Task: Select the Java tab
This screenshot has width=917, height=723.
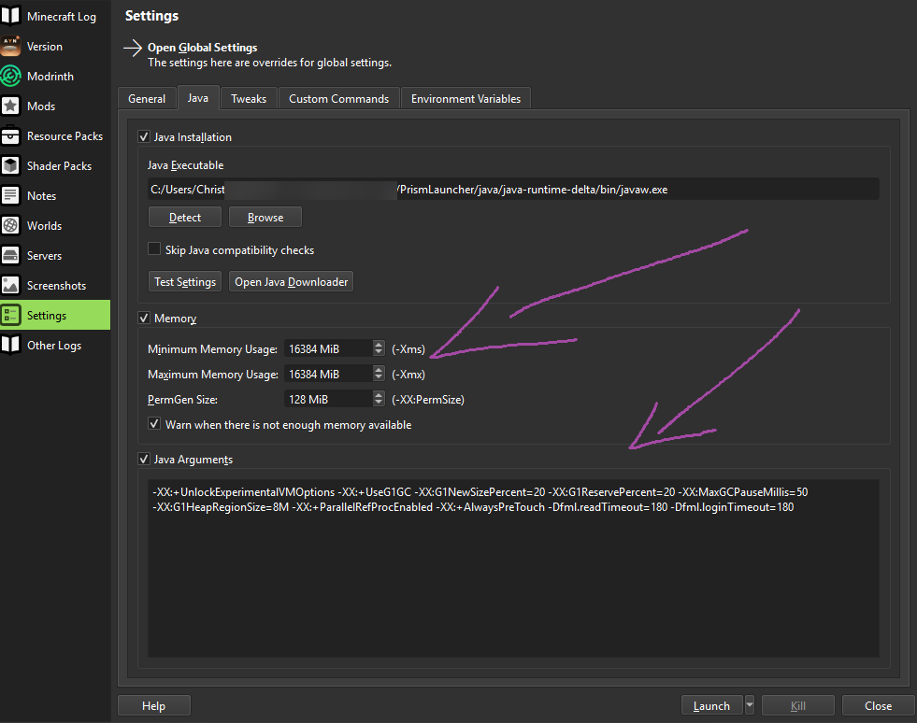Action: (197, 97)
